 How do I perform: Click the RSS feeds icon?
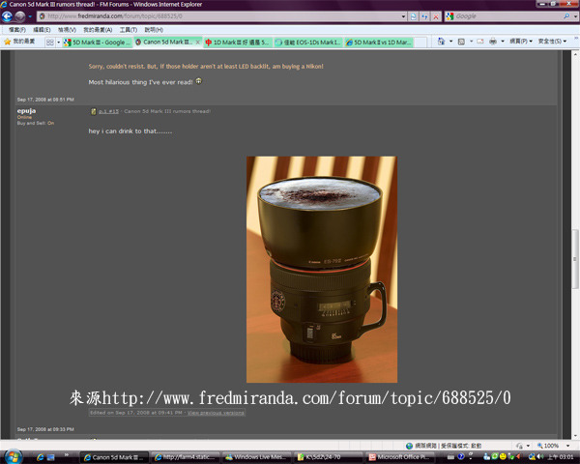pyautogui.click(x=461, y=42)
